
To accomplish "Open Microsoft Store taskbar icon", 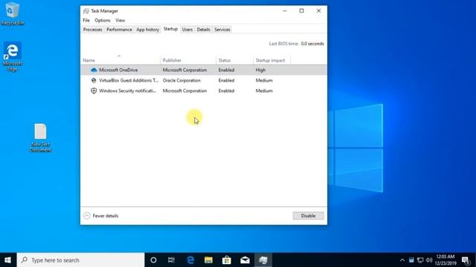I will 227,260.
